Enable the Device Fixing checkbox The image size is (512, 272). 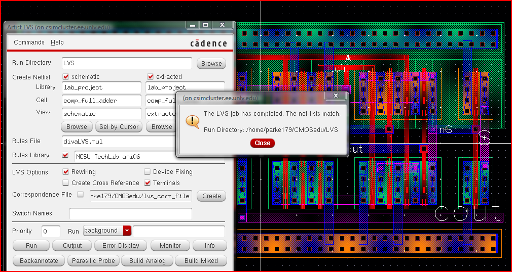[x=148, y=172]
